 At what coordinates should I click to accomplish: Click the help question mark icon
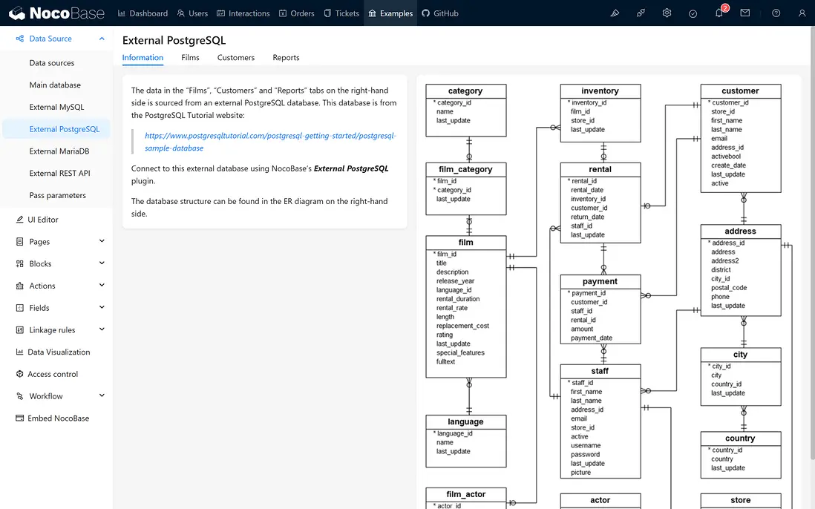(x=776, y=13)
